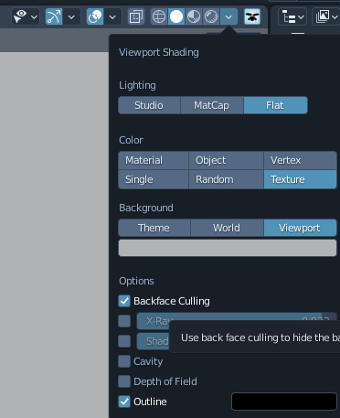Select Flat lighting

pos(275,105)
